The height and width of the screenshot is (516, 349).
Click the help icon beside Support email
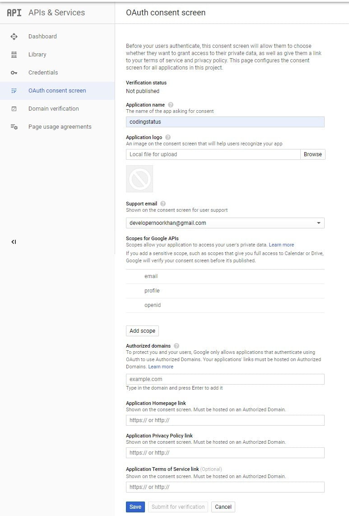pos(163,203)
